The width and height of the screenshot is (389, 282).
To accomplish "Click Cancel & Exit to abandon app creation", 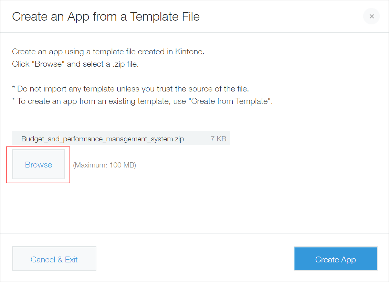I will [54, 259].
